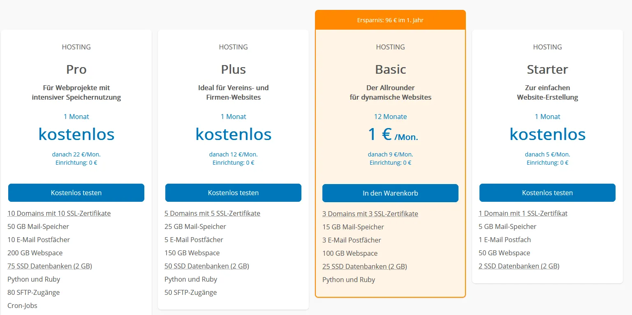Click Kostenlos testen for Hosting Starter
Image resolution: width=632 pixels, height=315 pixels.
[x=547, y=193]
